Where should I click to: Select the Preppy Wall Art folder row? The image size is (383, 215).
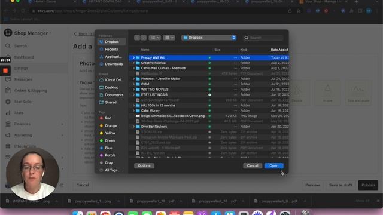pyautogui.click(x=209, y=57)
